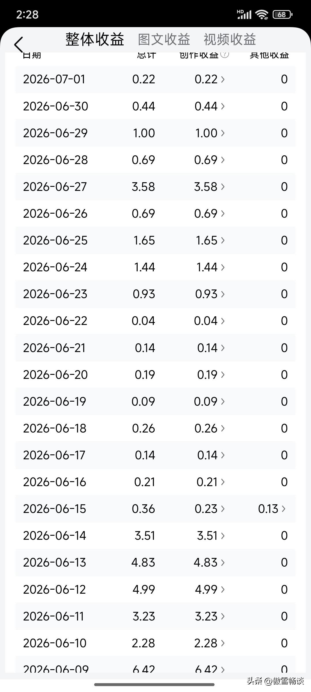311x692 pixels.
Task: Open 2026-06-10 creation income 2.28 chevron
Action: pyautogui.click(x=223, y=643)
